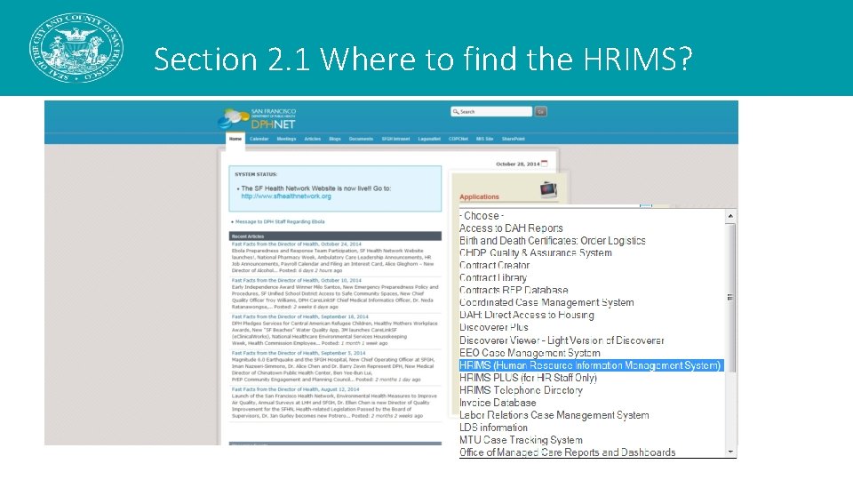This screenshot has width=853, height=480.
Task: Follow the sfhealthnetwork.org link
Action: tap(286, 196)
